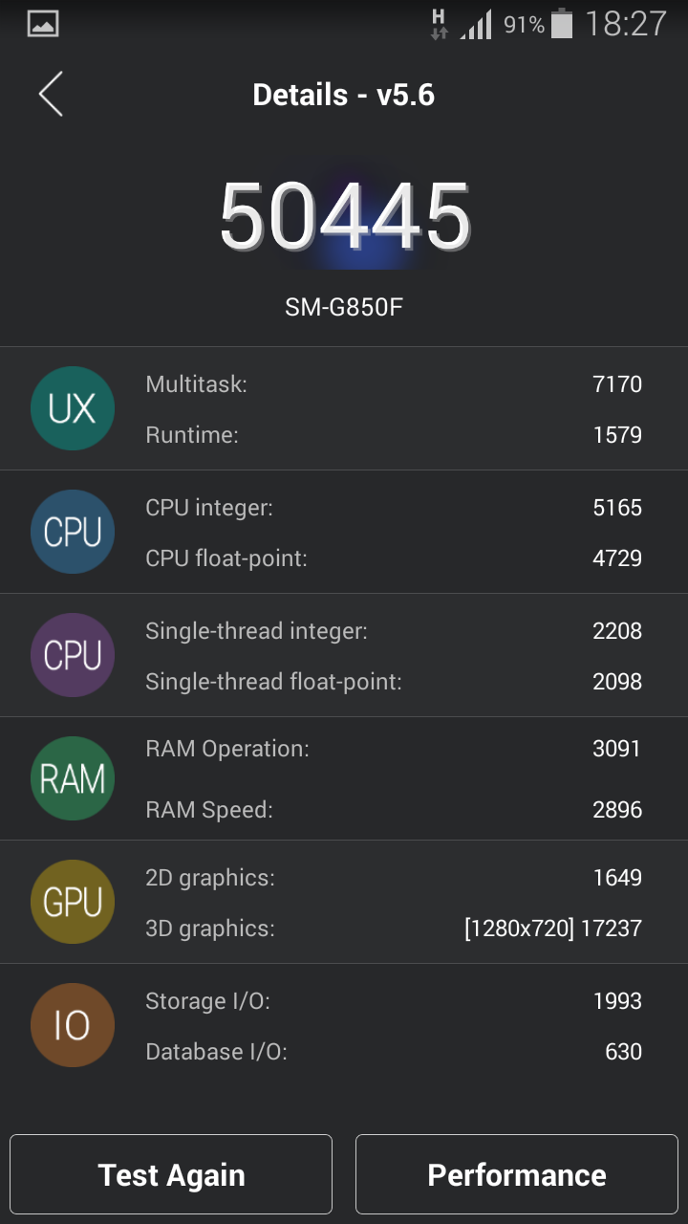The width and height of the screenshot is (688, 1224).
Task: Tap the SM-G850F device name
Action: pos(344,303)
